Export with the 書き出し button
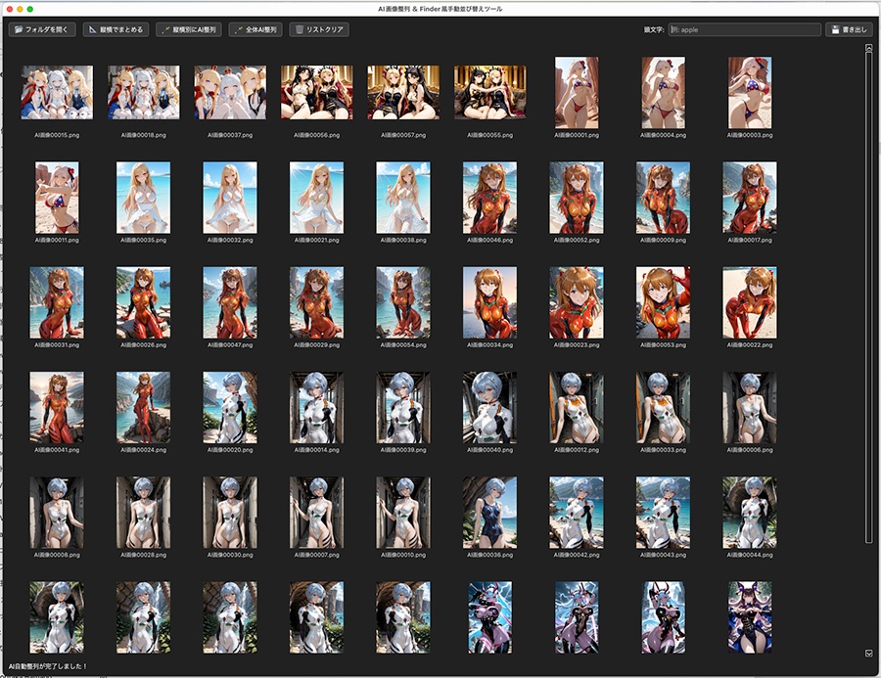 (x=849, y=29)
